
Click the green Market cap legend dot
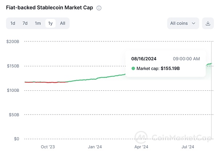coord(133,68)
